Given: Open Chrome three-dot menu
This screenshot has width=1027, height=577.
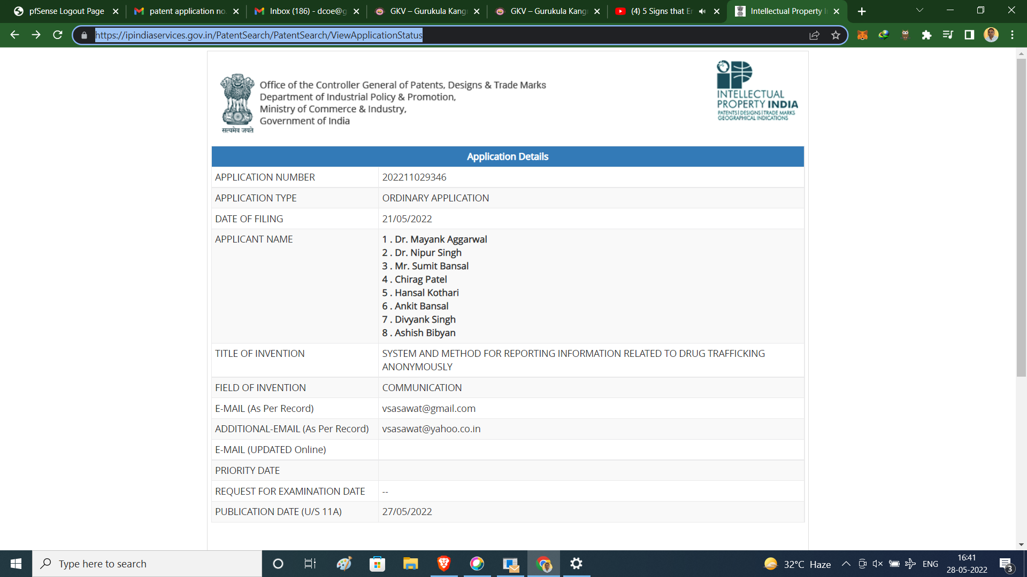Looking at the screenshot, I should click(1012, 35).
